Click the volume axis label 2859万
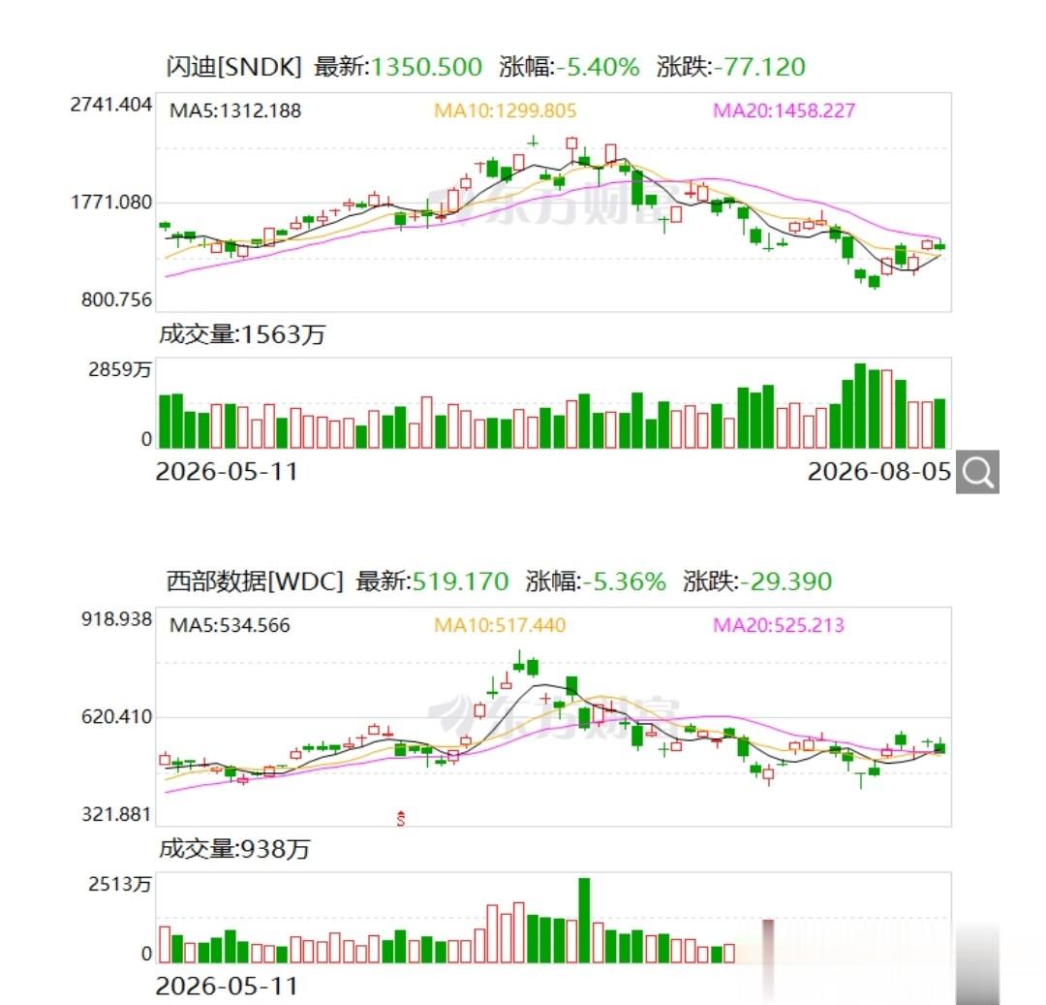 coord(120,369)
